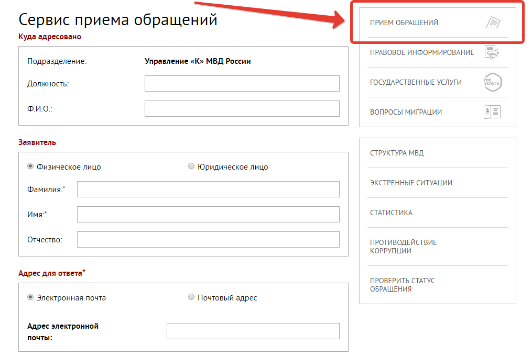Click the Заявитель section title
Viewport: 532px width, 357px height.
click(x=37, y=142)
